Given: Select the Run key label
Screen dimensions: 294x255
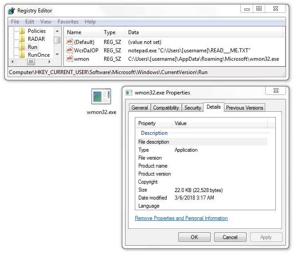Looking at the screenshot, I should click(x=32, y=47).
